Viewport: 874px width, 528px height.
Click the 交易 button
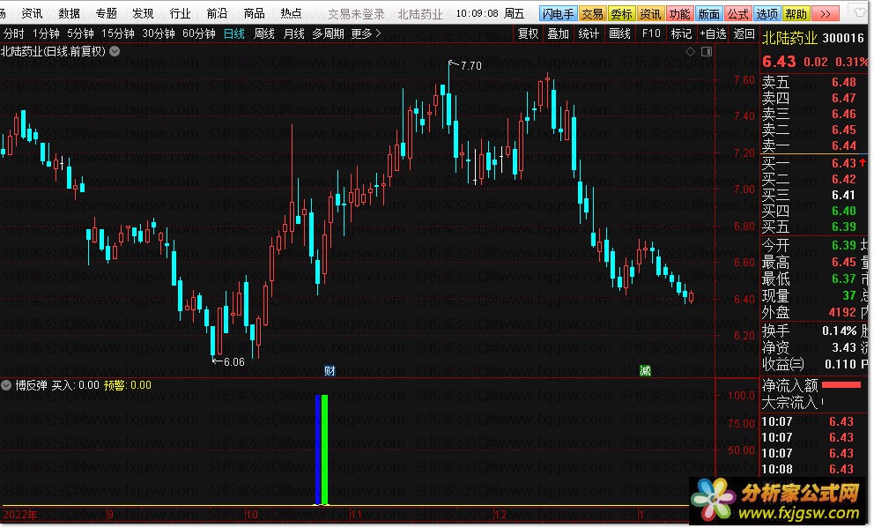point(593,14)
